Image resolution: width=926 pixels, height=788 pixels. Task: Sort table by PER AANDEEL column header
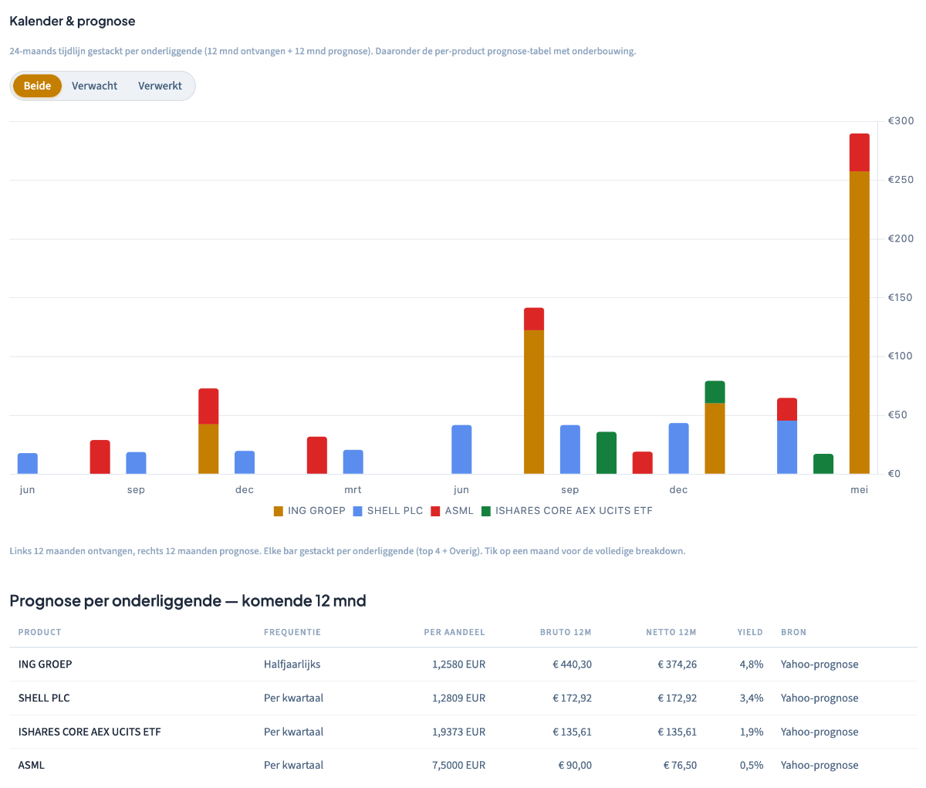pyautogui.click(x=455, y=632)
